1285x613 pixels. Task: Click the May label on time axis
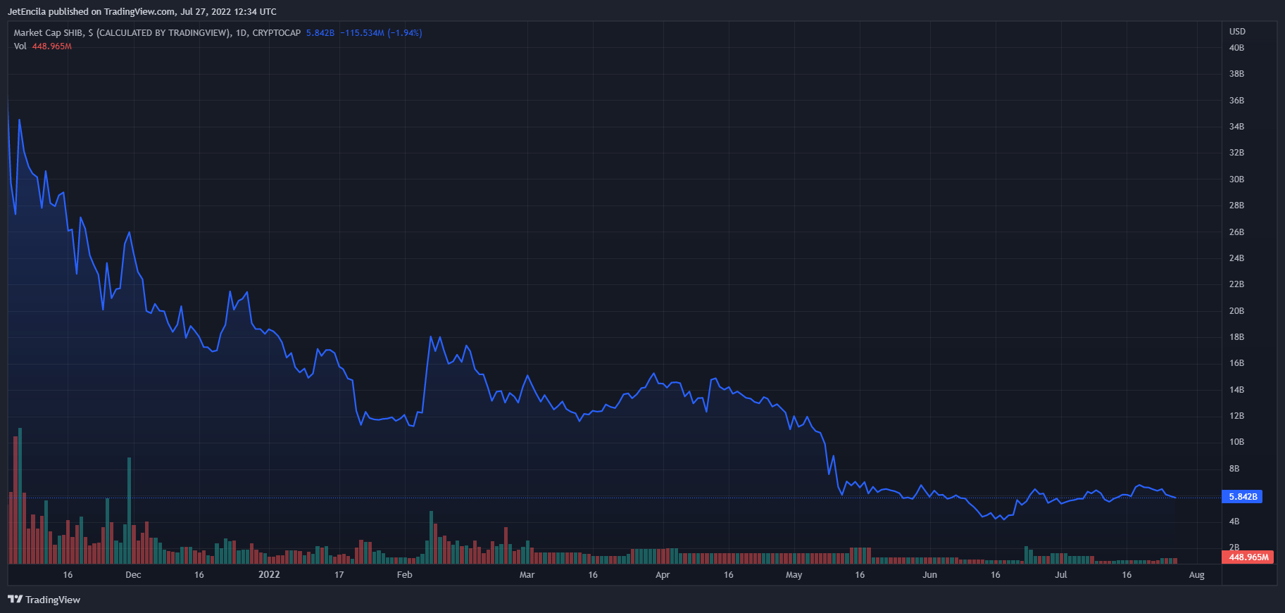tap(794, 575)
